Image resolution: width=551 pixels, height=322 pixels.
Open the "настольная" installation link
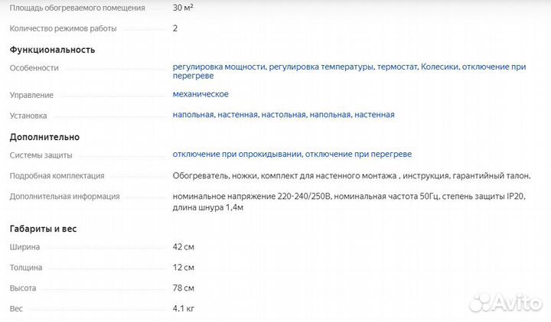pos(283,115)
